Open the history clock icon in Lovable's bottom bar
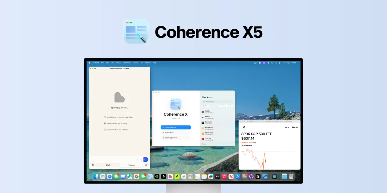 click(x=93, y=165)
